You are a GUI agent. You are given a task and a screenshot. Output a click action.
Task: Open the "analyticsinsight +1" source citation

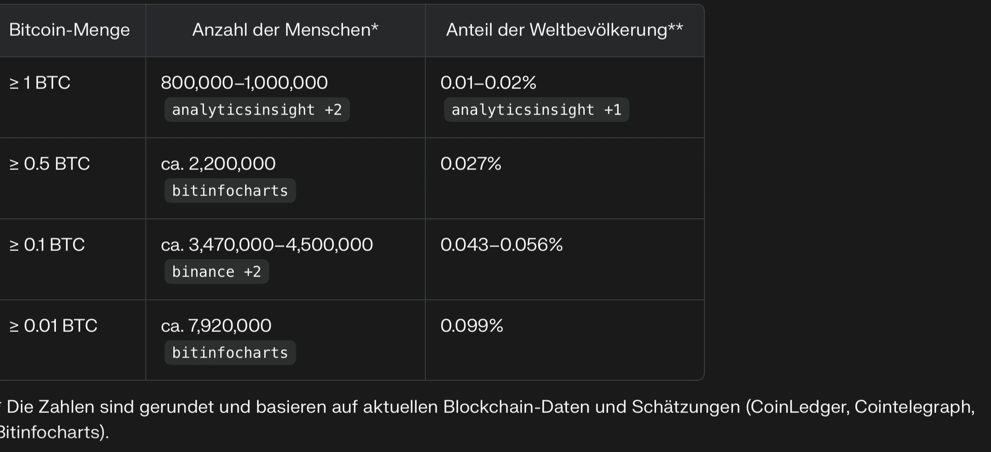point(536,110)
